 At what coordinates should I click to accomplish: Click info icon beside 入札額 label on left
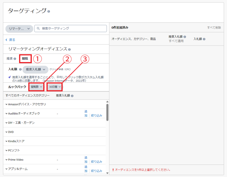tap(20, 69)
